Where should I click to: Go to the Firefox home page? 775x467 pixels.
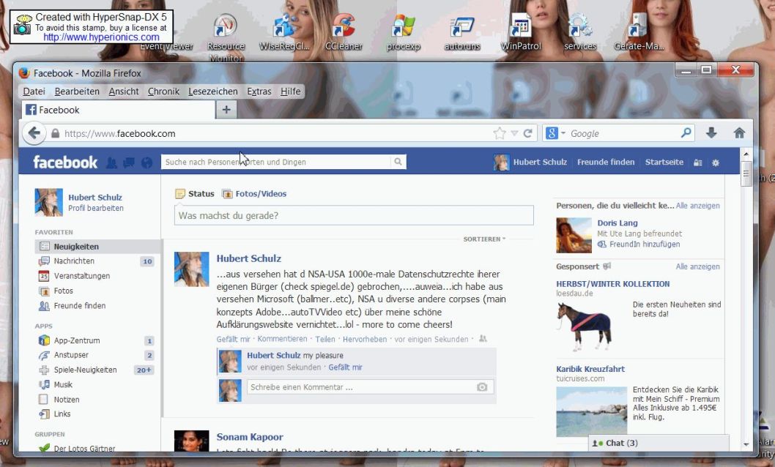pyautogui.click(x=739, y=132)
